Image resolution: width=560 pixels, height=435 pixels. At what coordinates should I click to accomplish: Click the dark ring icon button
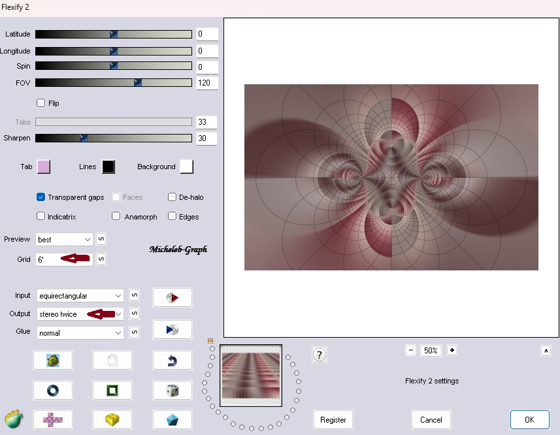(52, 390)
